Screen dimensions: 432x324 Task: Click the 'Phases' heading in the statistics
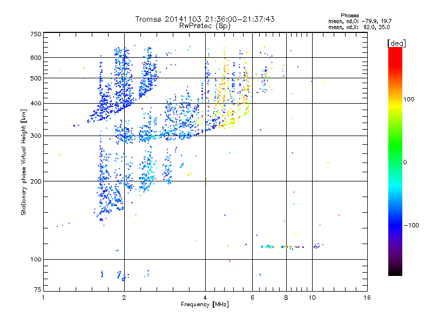pyautogui.click(x=349, y=16)
